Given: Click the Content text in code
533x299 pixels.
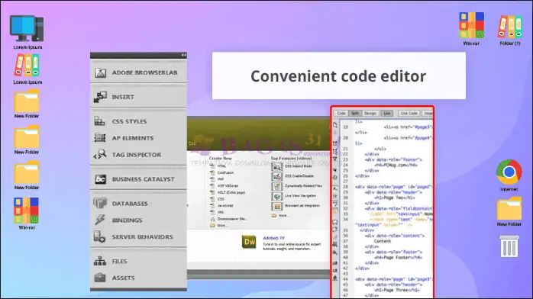Looking at the screenshot, I should coord(383,241).
